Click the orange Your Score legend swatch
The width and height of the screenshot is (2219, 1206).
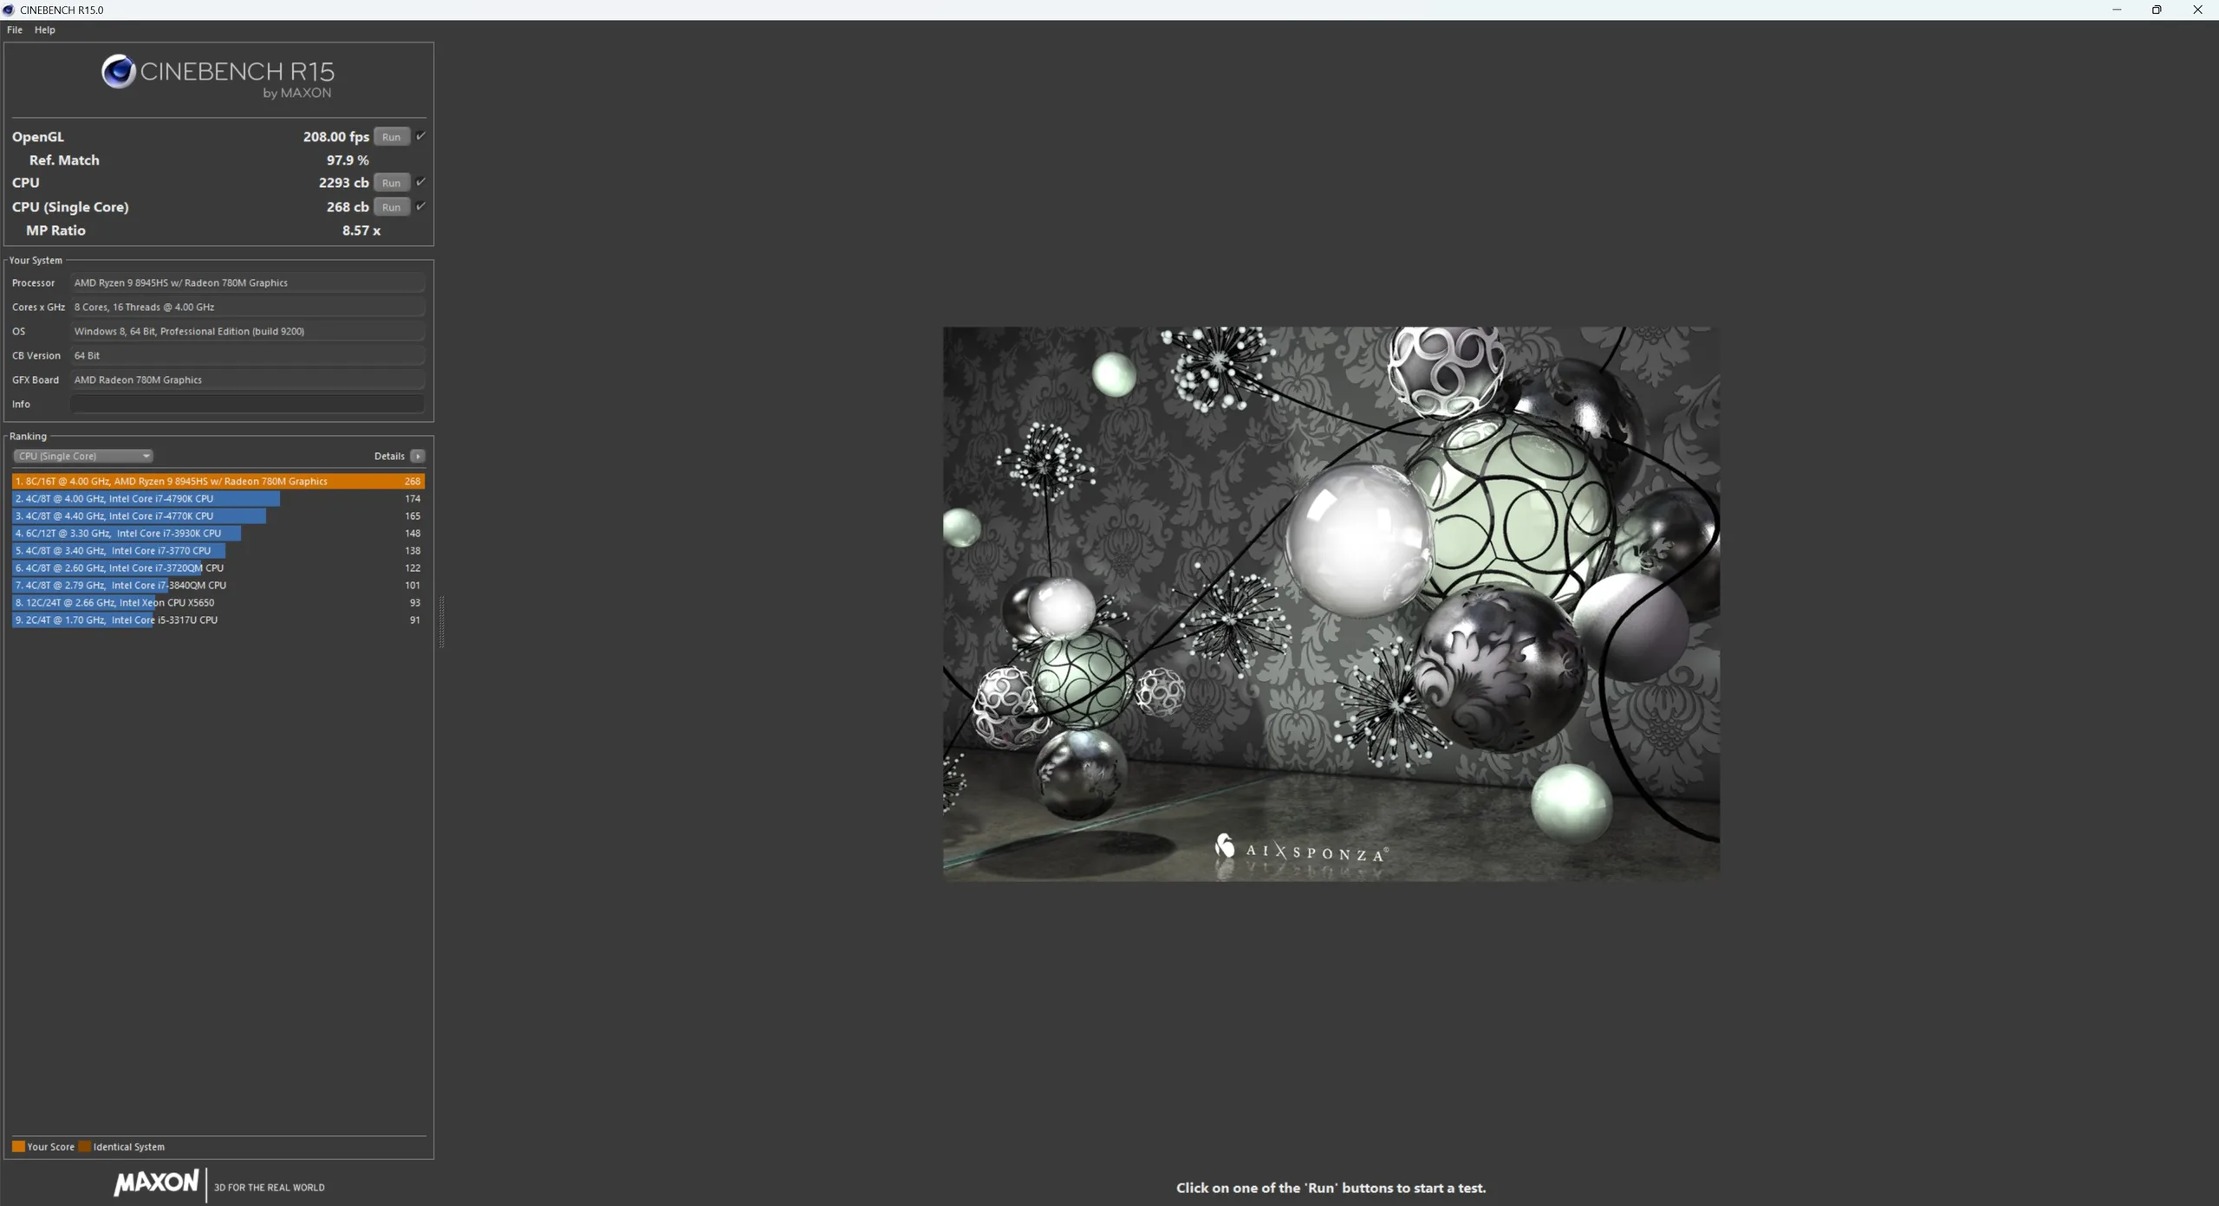(18, 1146)
